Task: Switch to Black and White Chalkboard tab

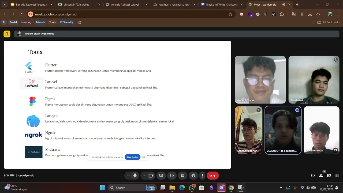Action: coord(221,5)
